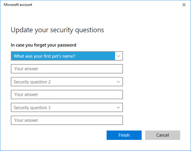Screen dimensions: 191x151
Task: Click the Your answer placeholder in the last field
Action: 26,120
